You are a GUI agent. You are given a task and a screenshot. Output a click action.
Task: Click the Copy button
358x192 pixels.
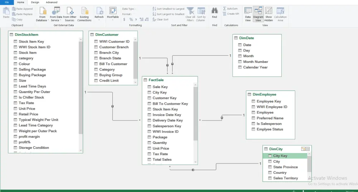[x=17, y=20]
